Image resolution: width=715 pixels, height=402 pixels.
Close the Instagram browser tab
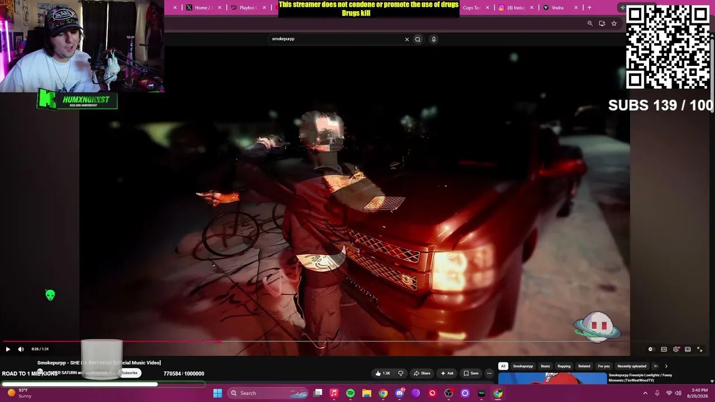(x=531, y=8)
